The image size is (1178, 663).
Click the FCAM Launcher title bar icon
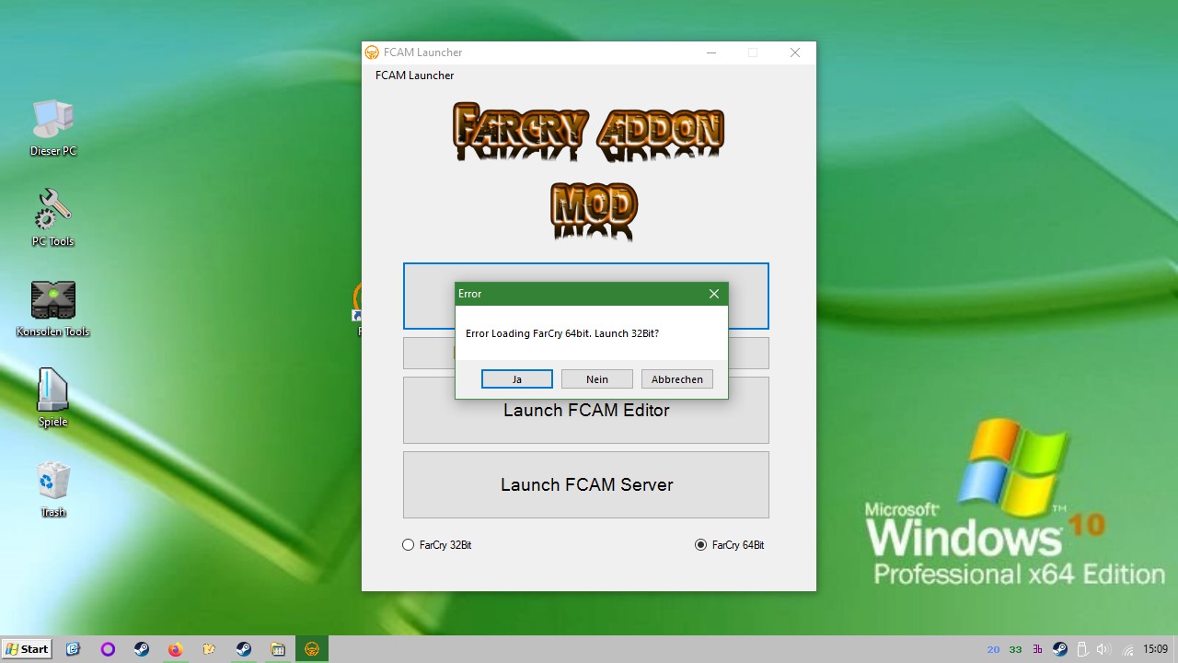tap(372, 52)
